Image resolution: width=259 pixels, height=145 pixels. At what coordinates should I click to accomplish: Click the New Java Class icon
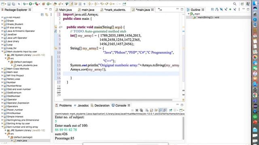coord(48,4)
